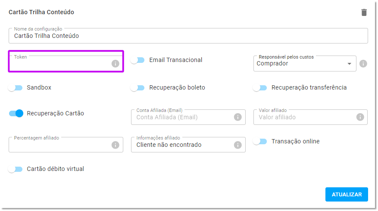Disable the Recuperação Cartão switch
This screenshot has width=378, height=211.
pos(16,113)
